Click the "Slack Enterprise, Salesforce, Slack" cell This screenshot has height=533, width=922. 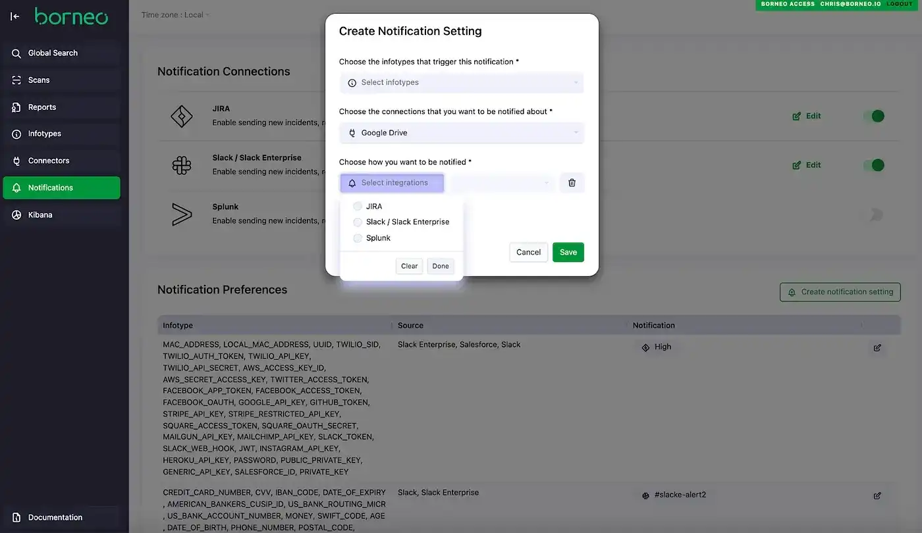459,345
